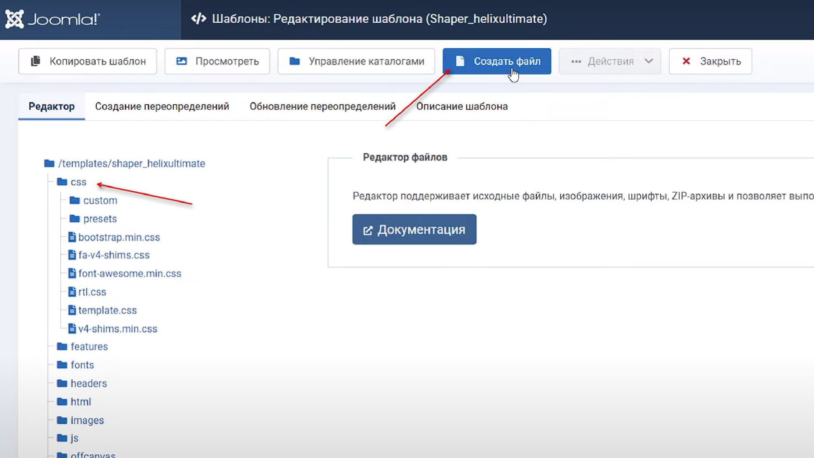This screenshot has width=814, height=458.
Task: Click the external-link icon on Документация
Action: coord(368,231)
